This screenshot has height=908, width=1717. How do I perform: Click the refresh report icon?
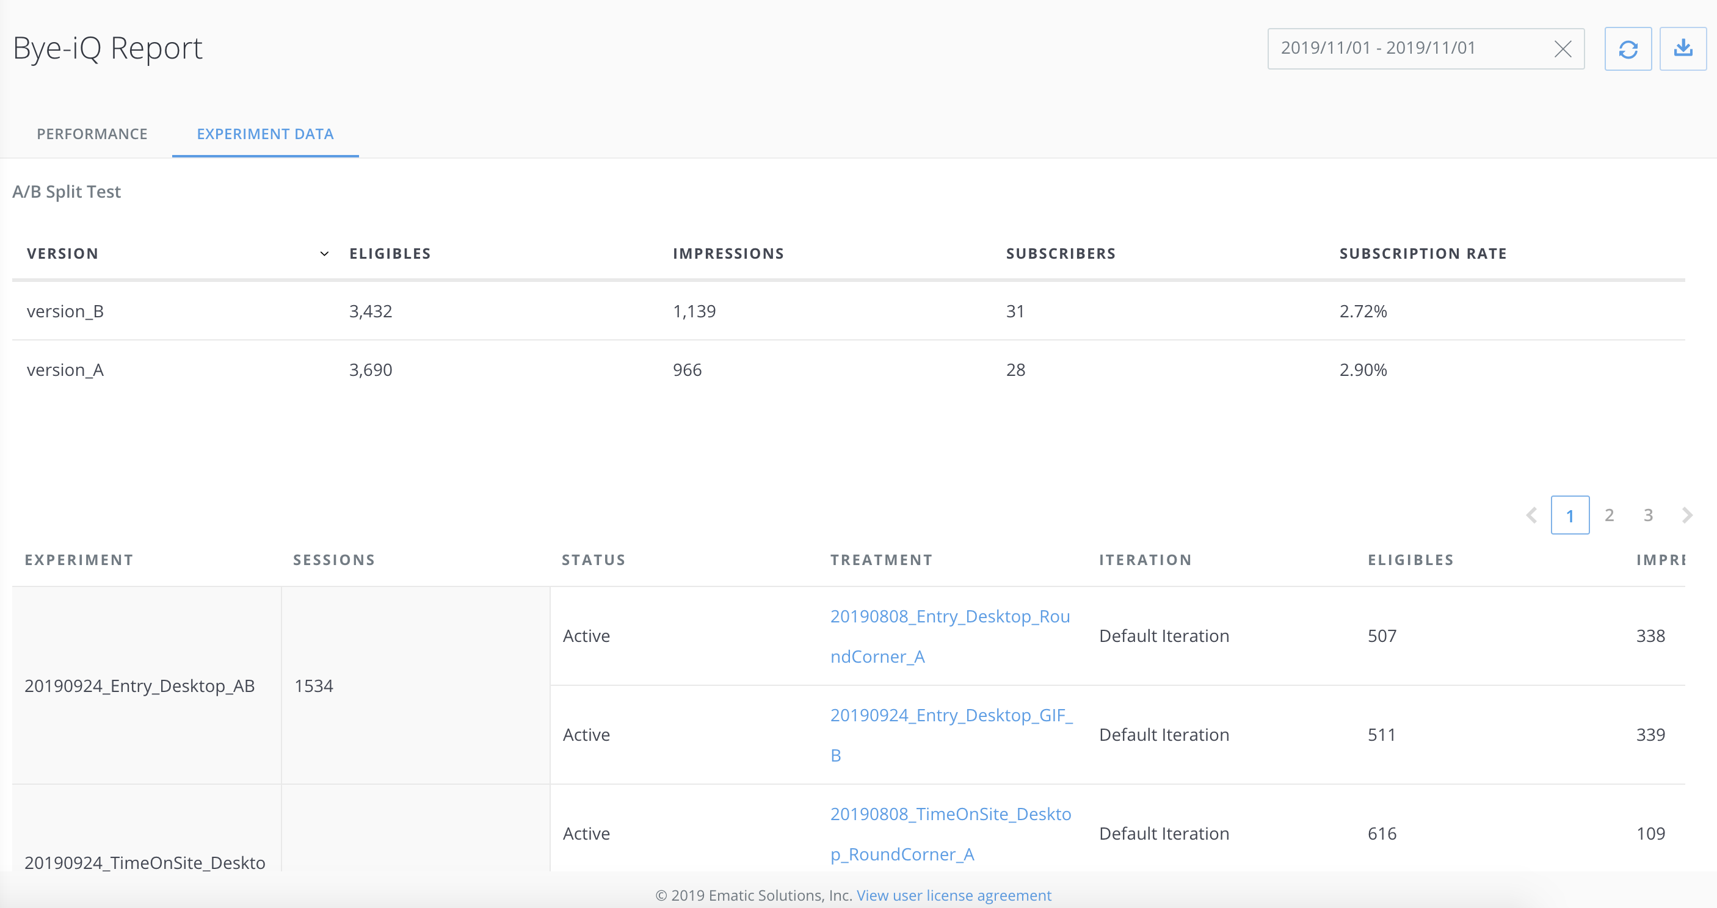(1628, 49)
